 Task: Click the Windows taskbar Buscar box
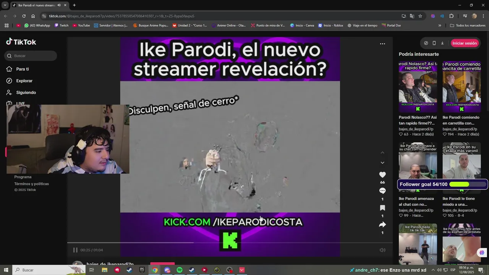pyautogui.click(x=49, y=270)
